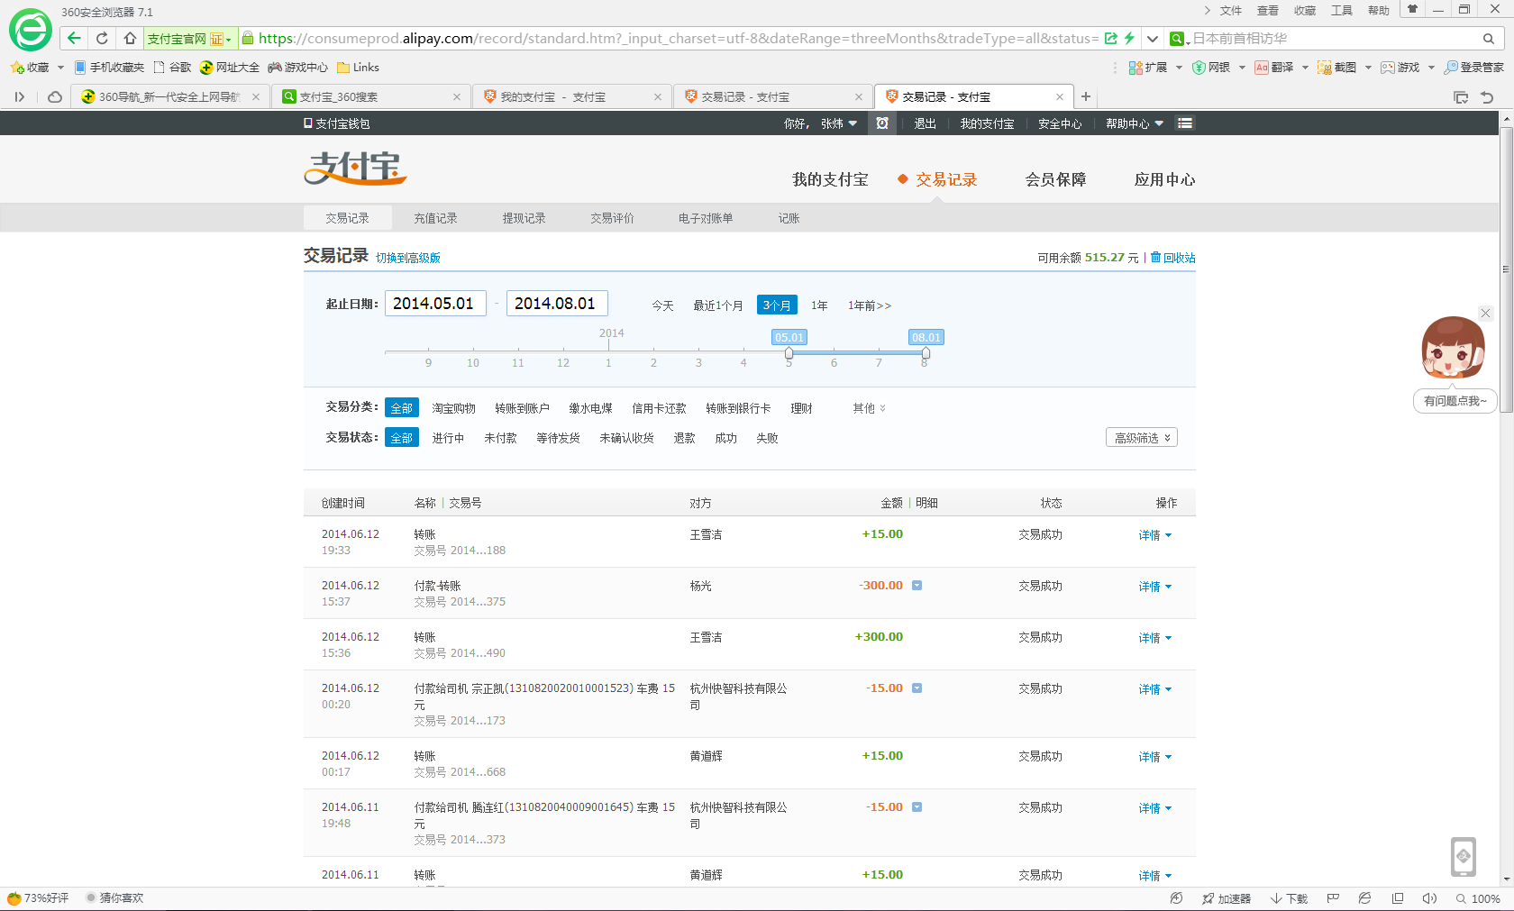Expand the 其他 category dropdown
Viewport: 1514px width, 911px height.
869,408
